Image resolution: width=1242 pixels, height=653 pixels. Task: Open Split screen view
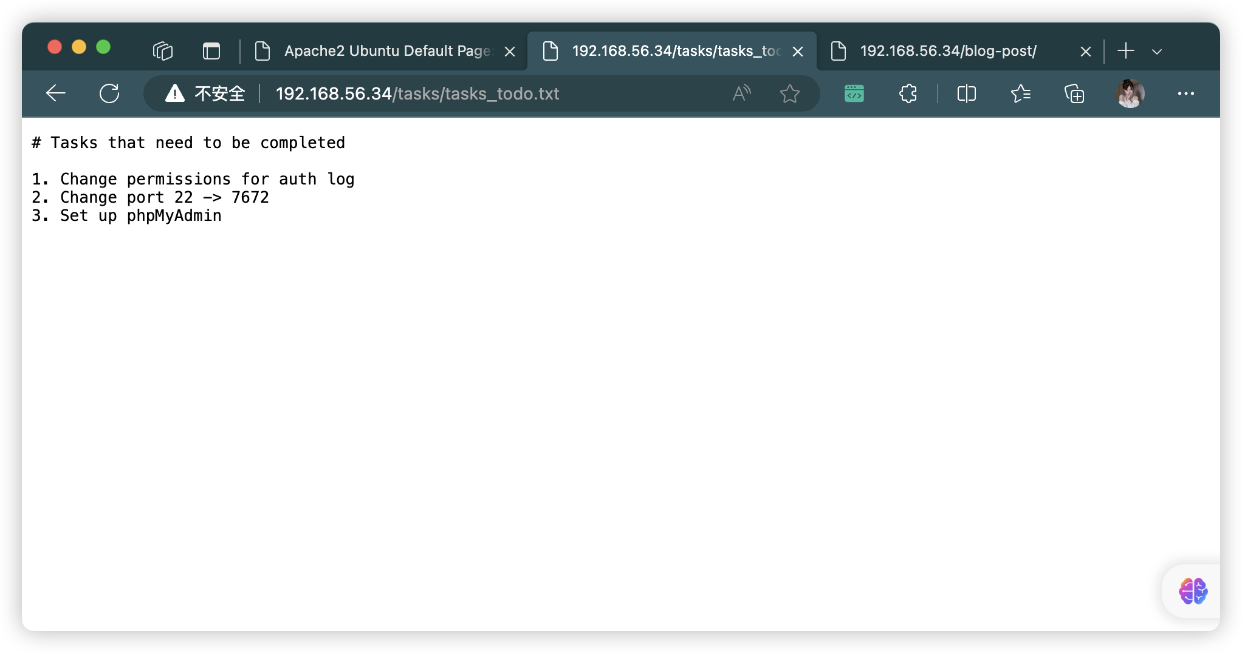click(x=966, y=93)
